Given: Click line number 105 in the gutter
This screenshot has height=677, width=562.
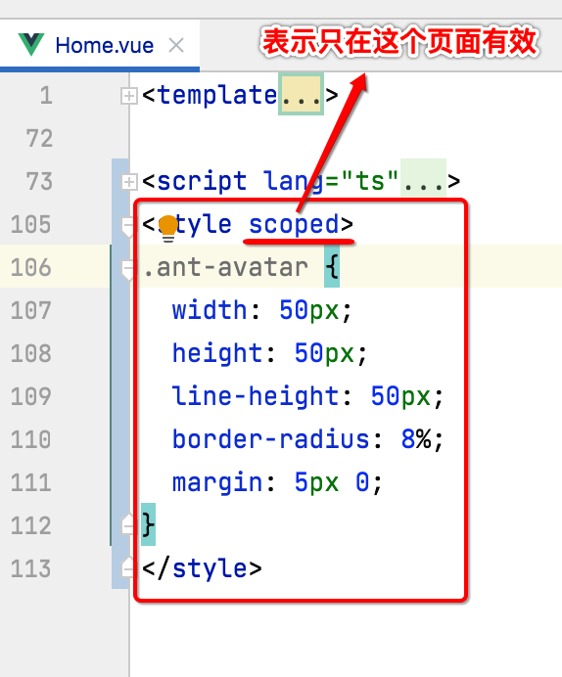Looking at the screenshot, I should click(x=31, y=224).
